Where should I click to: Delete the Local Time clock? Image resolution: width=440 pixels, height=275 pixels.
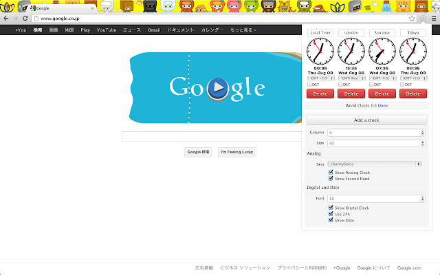(320, 93)
